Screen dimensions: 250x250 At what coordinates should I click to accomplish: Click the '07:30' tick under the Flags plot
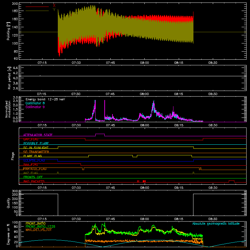click(76, 188)
